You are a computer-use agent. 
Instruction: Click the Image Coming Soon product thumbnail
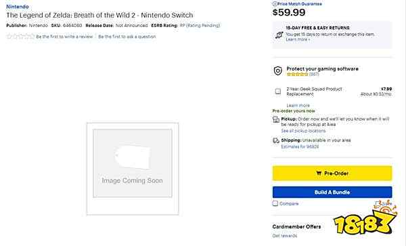[133, 169]
